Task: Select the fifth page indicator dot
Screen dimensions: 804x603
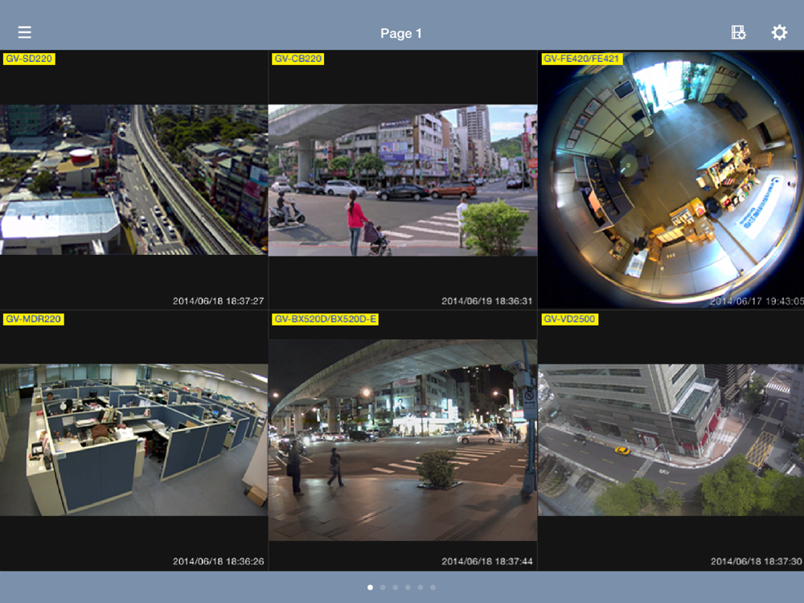Action: 420,588
